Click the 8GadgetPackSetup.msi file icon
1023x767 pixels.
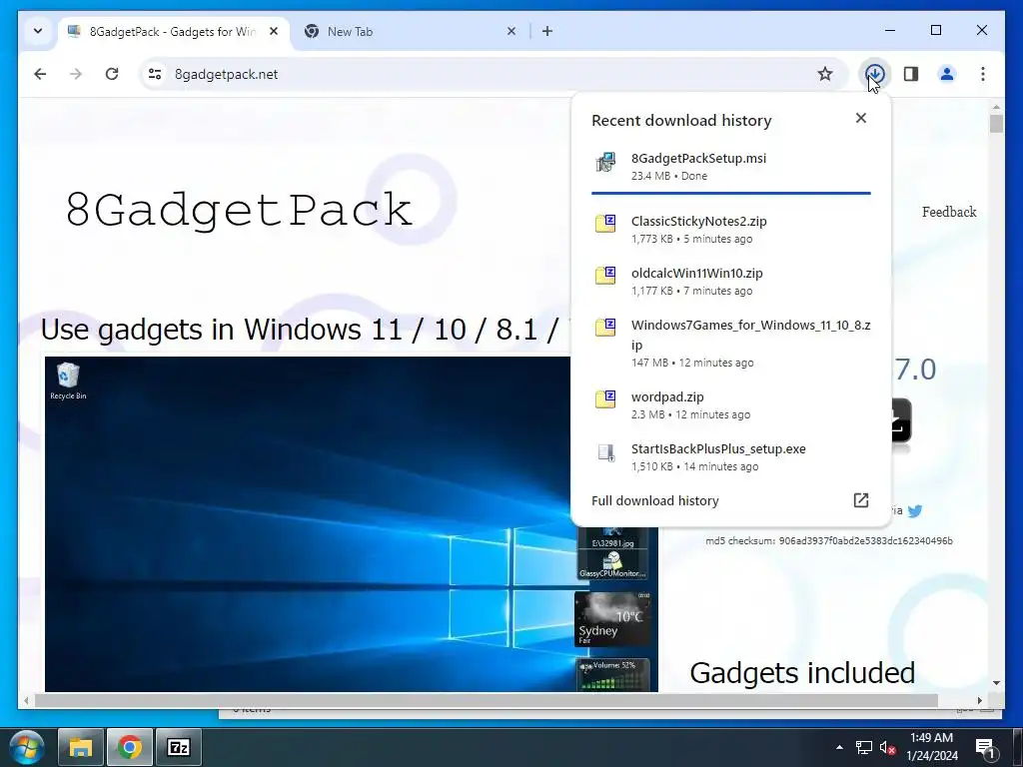point(605,163)
